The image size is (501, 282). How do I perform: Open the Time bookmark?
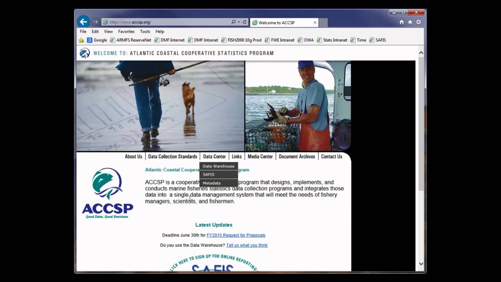[358, 40]
